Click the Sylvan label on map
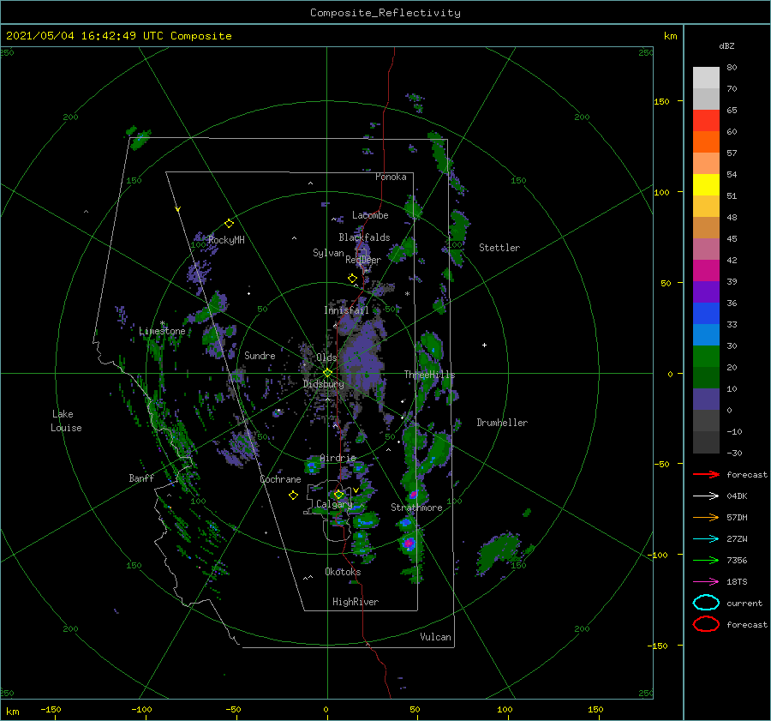This screenshot has width=771, height=721. click(x=328, y=253)
